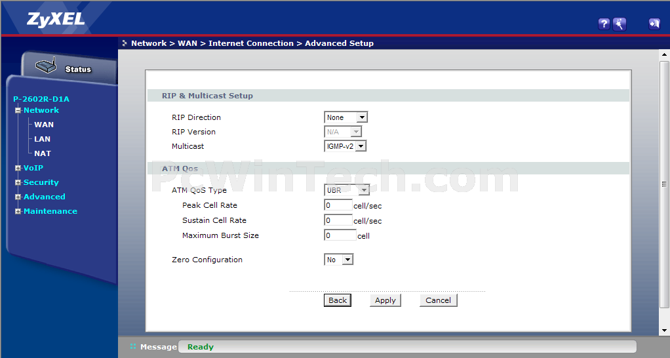Click the Peak Cell Rate field

point(338,205)
